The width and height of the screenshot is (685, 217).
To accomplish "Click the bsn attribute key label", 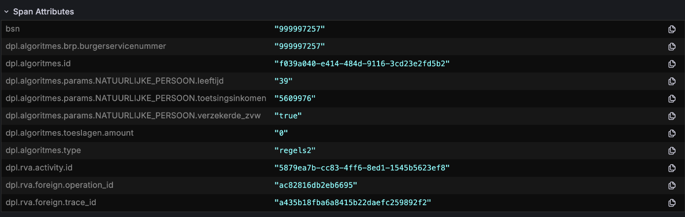I will (12, 29).
